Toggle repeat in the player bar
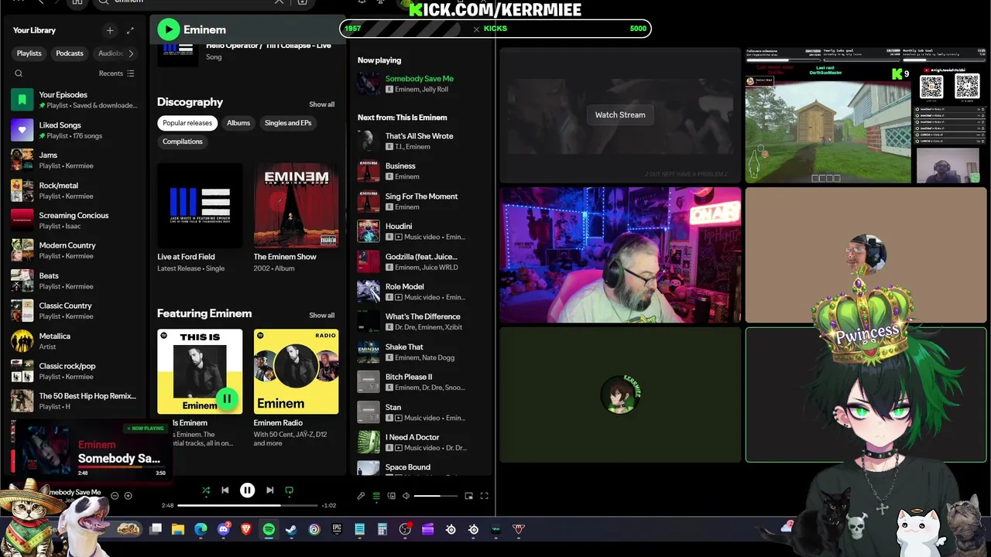Screen dimensions: 991x557 click(290, 490)
